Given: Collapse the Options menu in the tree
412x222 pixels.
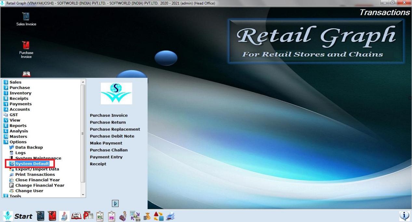Looking at the screenshot, I should [x=18, y=142].
